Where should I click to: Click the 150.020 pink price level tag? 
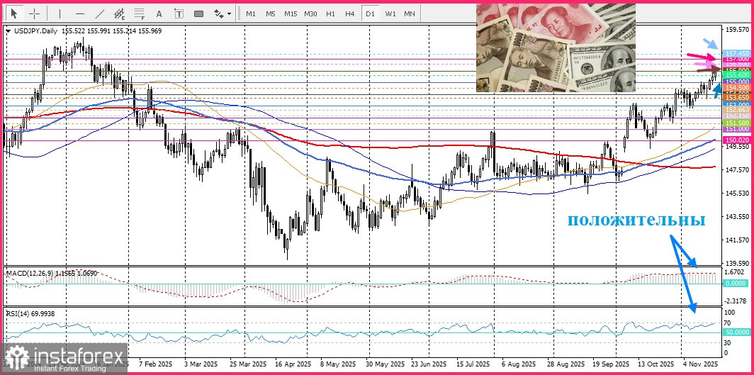point(736,140)
